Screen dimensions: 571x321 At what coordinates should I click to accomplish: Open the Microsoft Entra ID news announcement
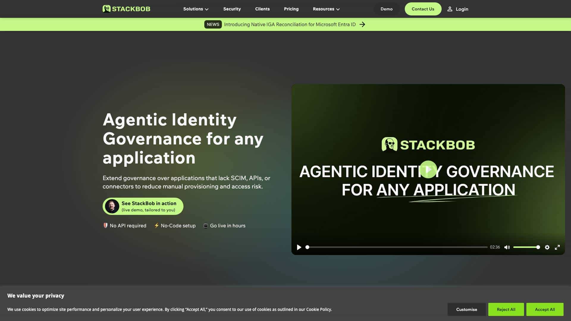290,24
